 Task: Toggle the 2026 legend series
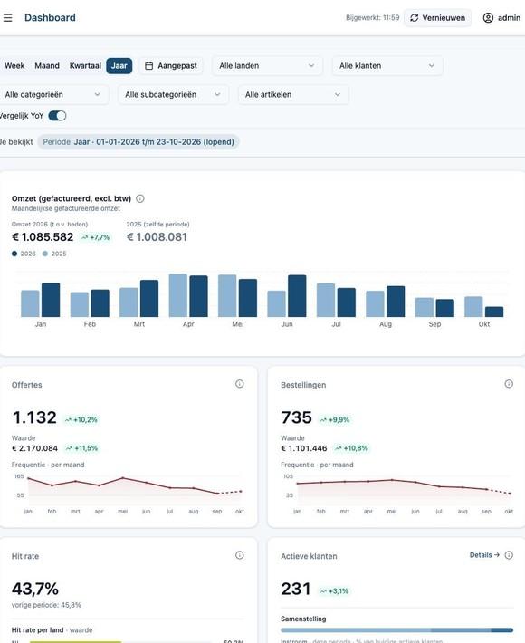click(24, 254)
